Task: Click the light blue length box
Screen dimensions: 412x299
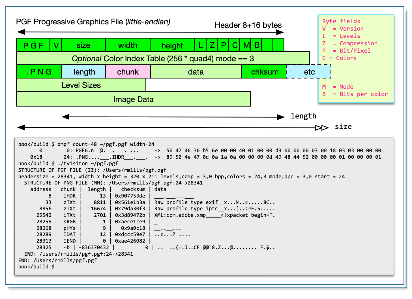Action: [84, 72]
